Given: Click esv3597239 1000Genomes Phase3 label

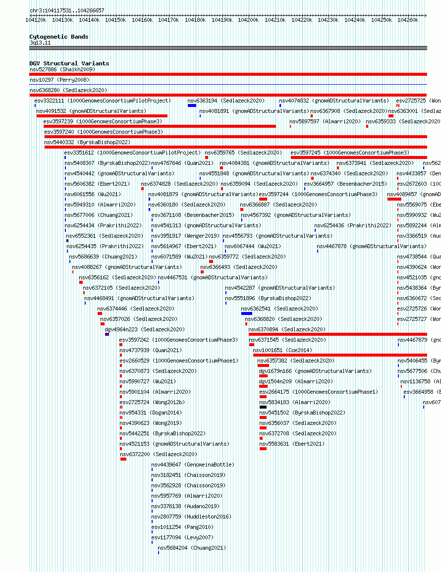Looking at the screenshot, I should point(103,121).
